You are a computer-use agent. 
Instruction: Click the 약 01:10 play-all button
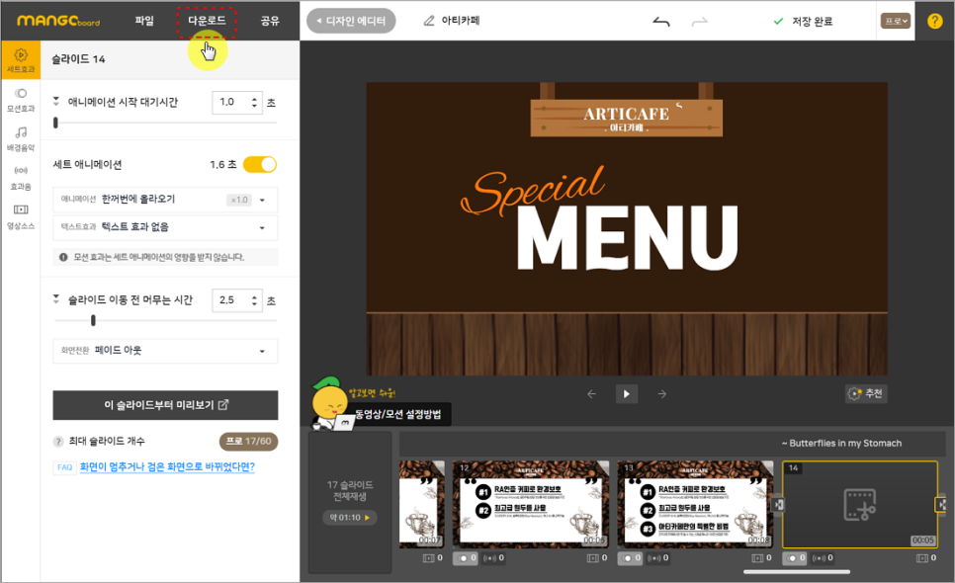(350, 517)
